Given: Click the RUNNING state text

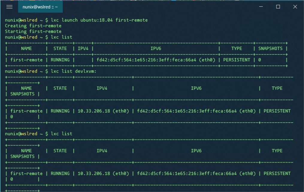Looking at the screenshot, I should point(60,60).
